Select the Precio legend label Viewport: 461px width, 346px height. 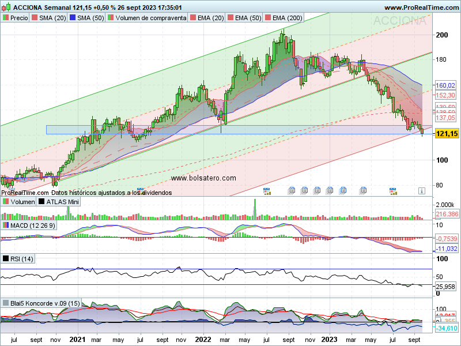click(19, 18)
